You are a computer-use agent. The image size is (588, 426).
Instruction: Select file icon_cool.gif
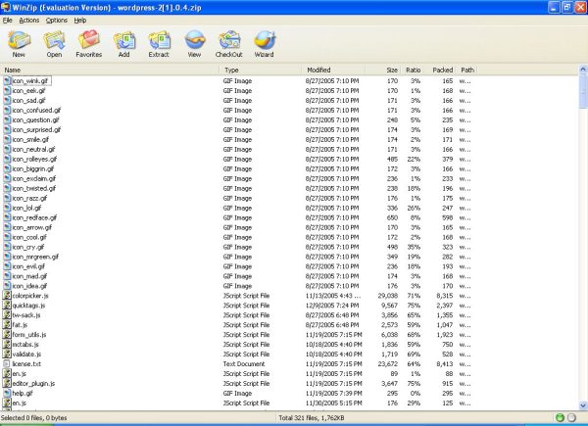(x=29, y=237)
